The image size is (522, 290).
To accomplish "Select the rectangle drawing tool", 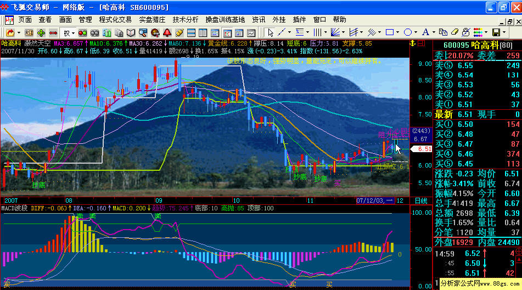I will click(390, 32).
